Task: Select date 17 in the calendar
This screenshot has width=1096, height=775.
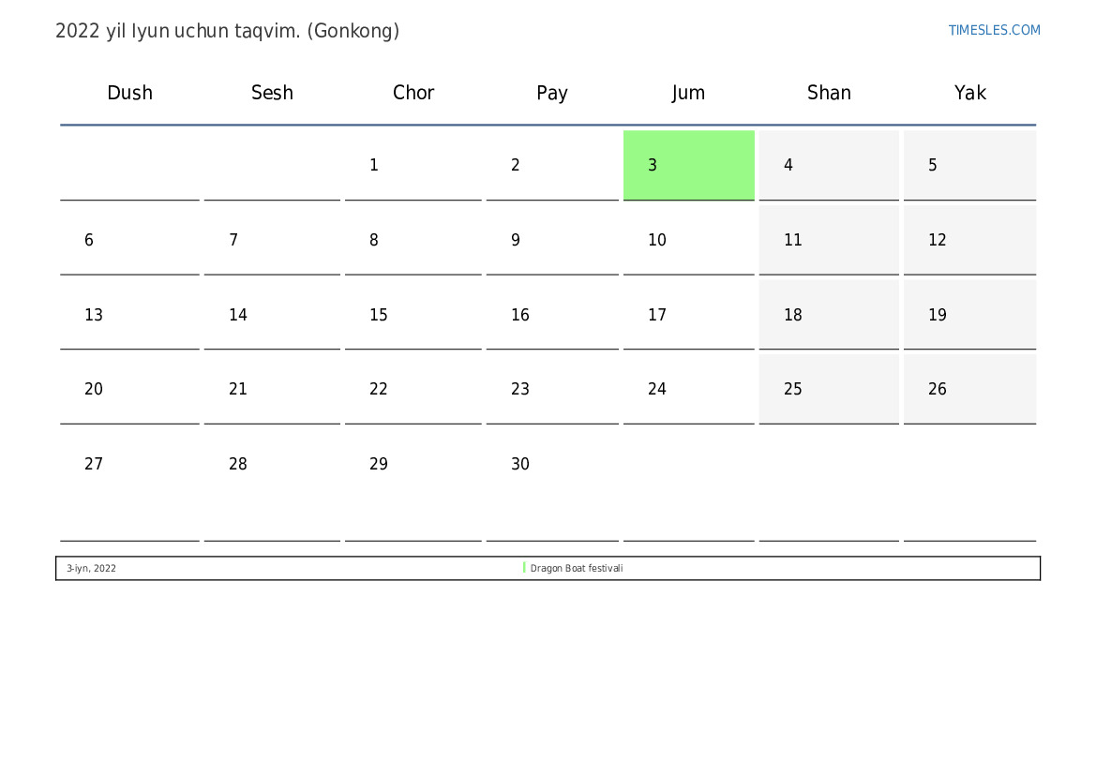Action: [x=688, y=315]
